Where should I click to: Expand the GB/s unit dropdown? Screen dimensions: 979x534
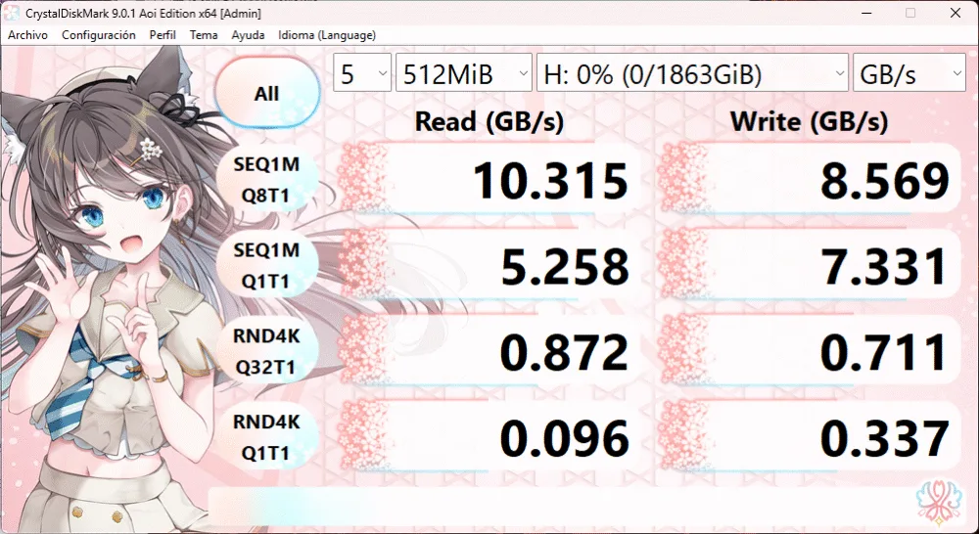[x=909, y=74]
